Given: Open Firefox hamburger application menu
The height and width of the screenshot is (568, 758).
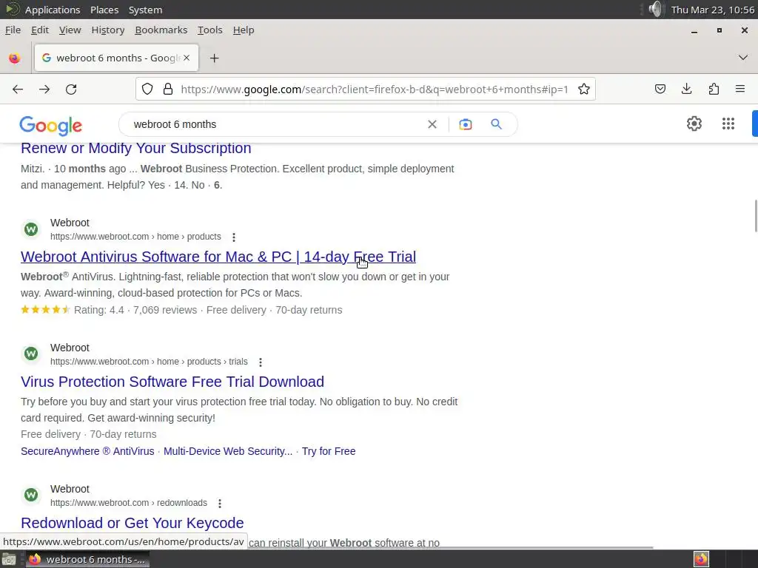Looking at the screenshot, I should coord(740,89).
